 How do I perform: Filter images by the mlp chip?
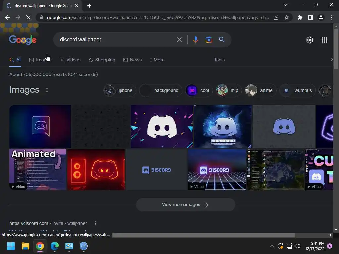[229, 90]
